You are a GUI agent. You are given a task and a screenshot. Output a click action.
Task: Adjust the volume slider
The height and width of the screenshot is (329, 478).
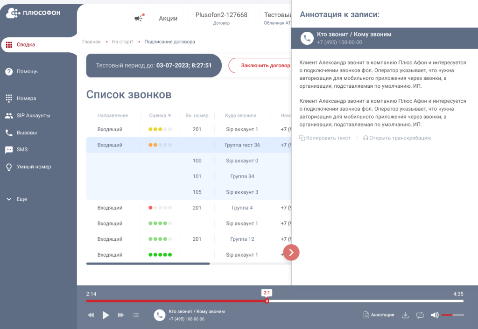tap(452, 315)
